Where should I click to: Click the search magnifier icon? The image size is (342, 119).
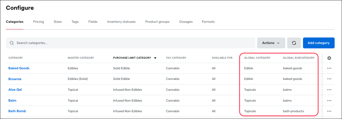coord(12,43)
